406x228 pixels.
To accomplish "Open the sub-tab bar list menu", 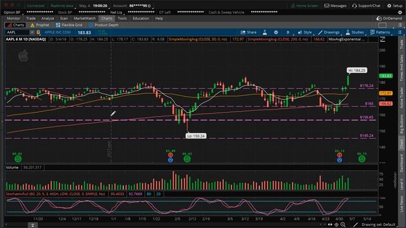I will click(x=400, y=25).
